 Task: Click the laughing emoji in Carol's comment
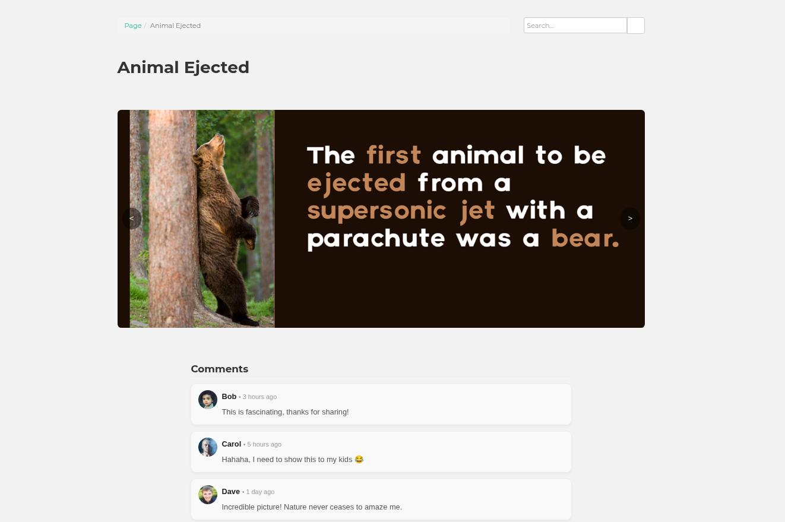coord(359,460)
